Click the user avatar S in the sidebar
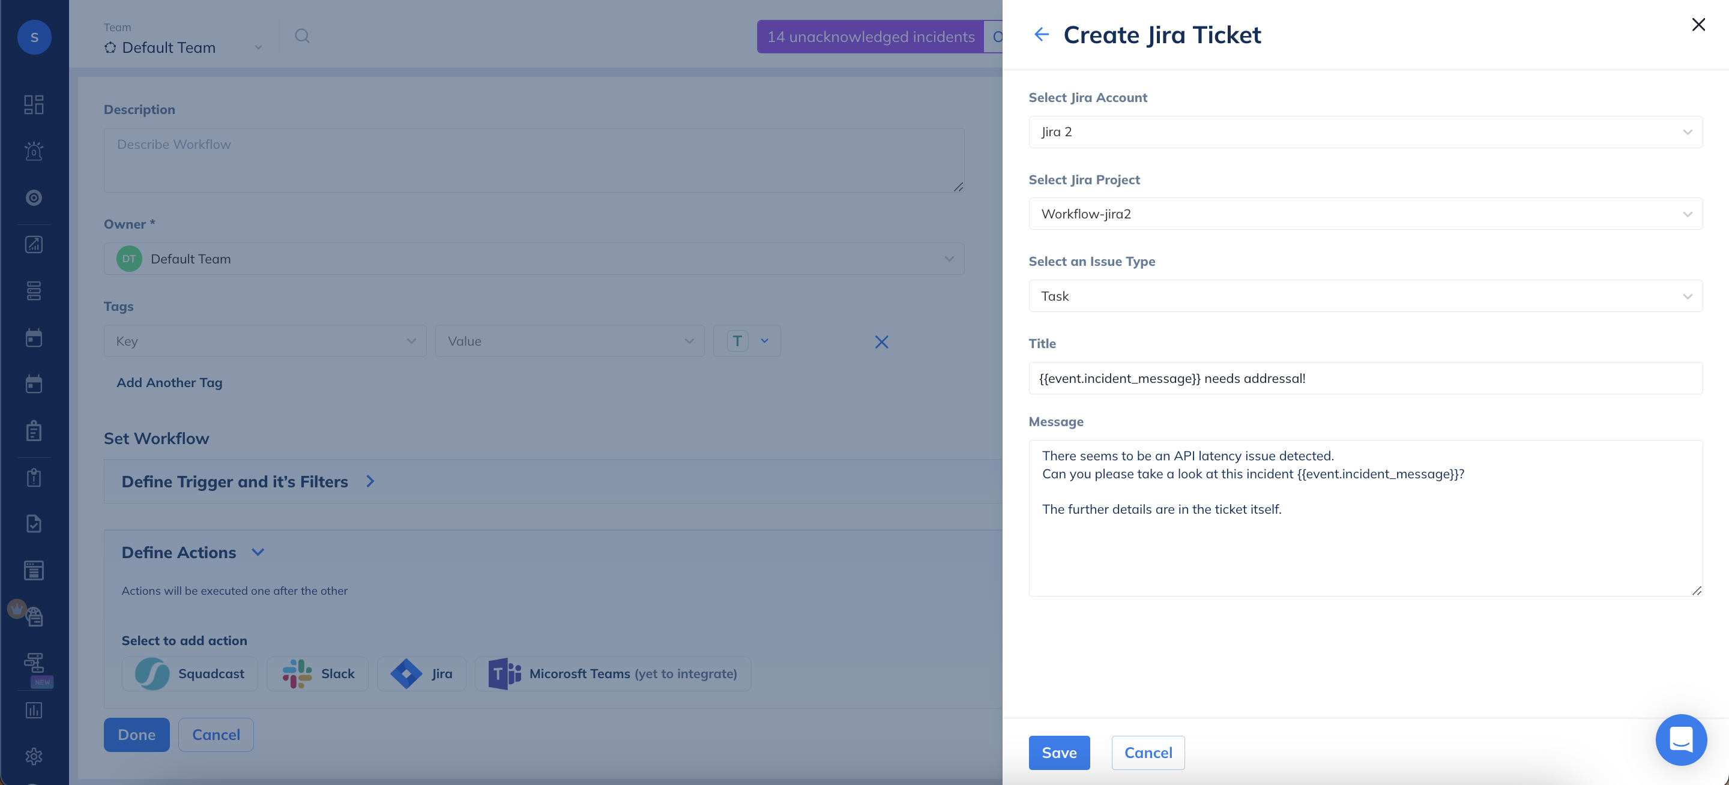The image size is (1729, 785). point(34,37)
